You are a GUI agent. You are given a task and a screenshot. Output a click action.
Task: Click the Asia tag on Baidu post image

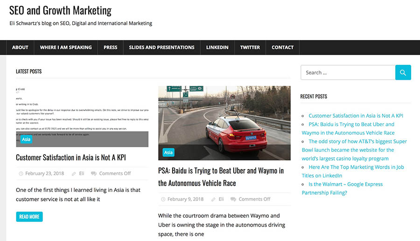[168, 152]
